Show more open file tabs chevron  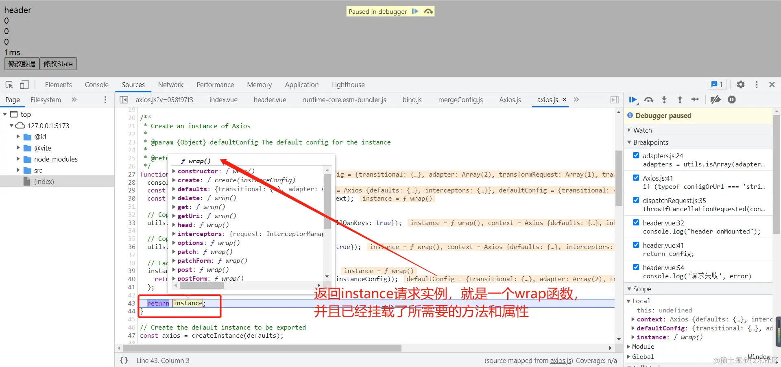[x=576, y=100]
